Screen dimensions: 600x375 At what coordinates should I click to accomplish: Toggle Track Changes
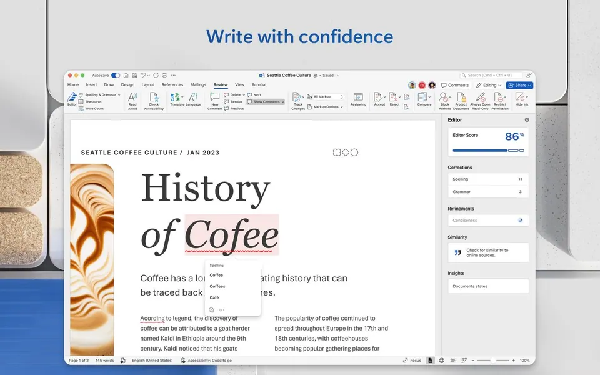click(298, 101)
